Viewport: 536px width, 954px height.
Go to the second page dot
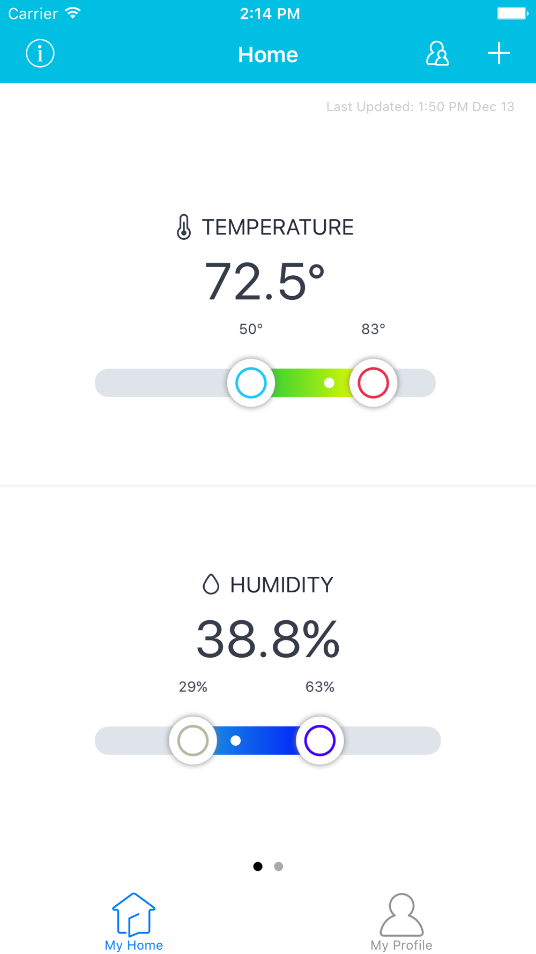point(278,866)
